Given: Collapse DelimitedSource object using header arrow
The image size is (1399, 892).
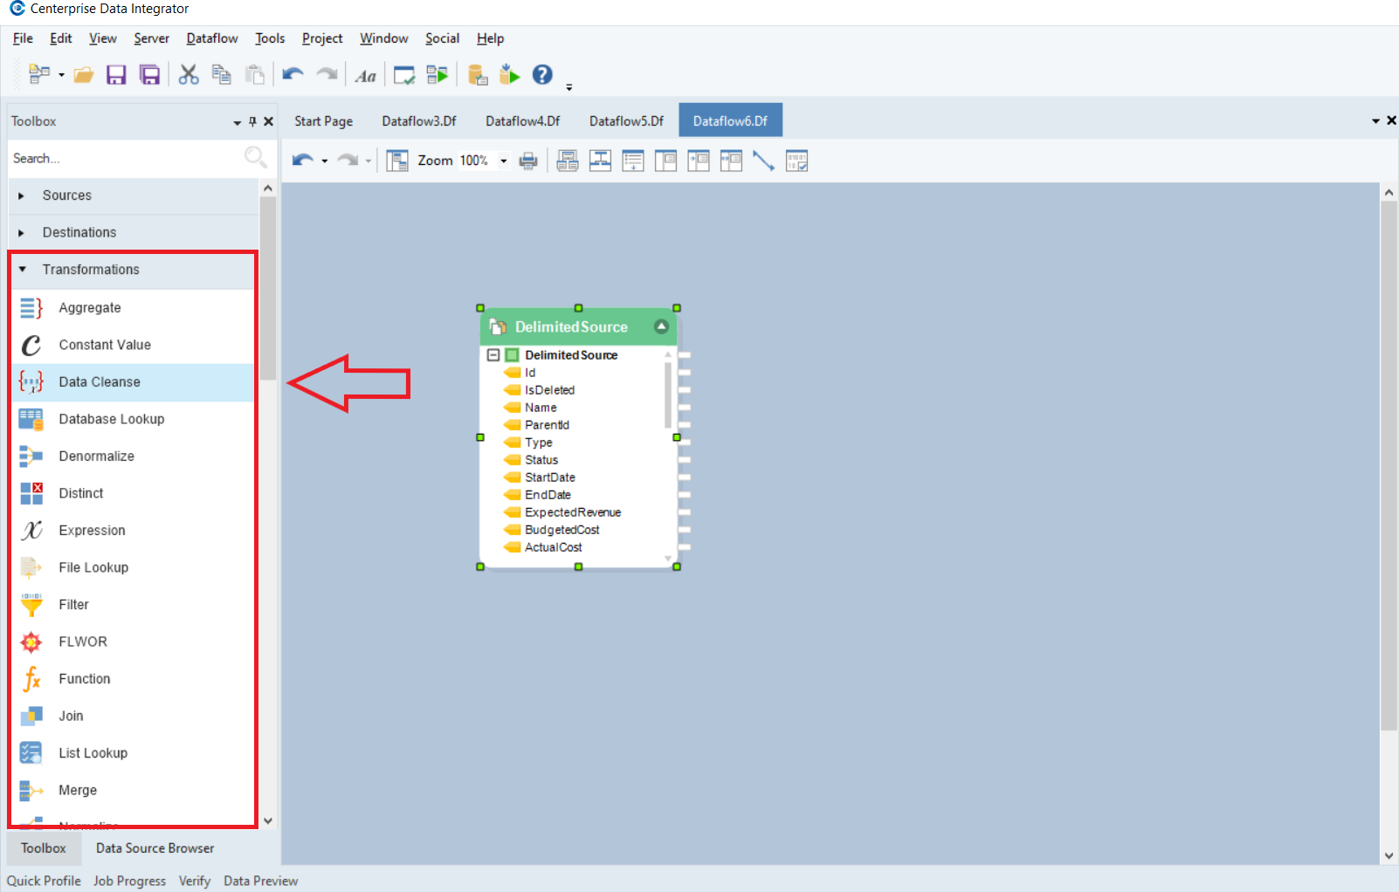Looking at the screenshot, I should coord(661,326).
